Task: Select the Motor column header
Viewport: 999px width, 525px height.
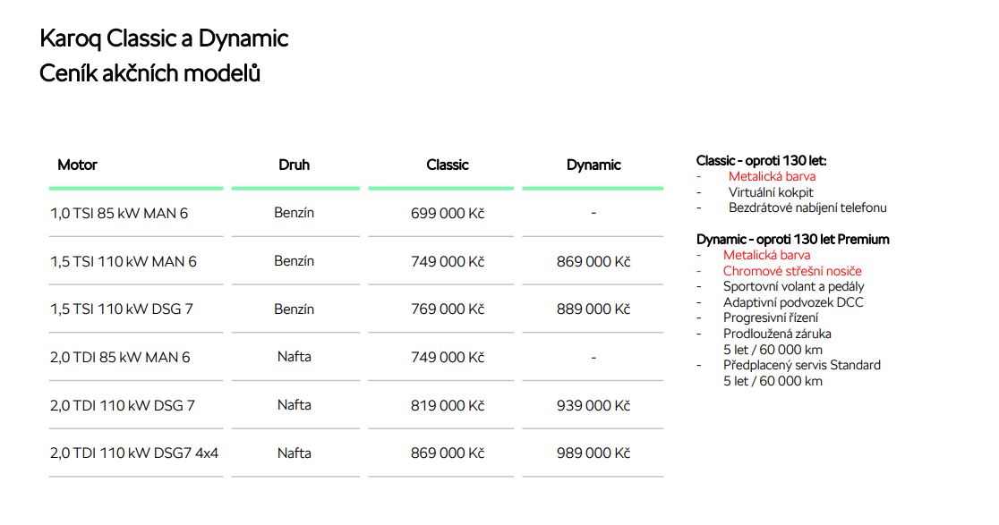Action: 78,165
